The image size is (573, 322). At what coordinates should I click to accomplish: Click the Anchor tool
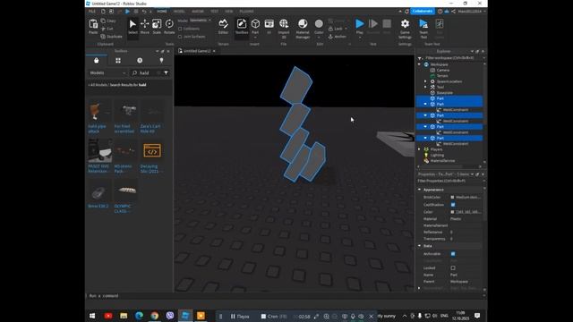pyautogui.click(x=338, y=37)
